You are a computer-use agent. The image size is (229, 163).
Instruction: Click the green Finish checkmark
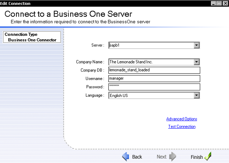click(x=208, y=156)
